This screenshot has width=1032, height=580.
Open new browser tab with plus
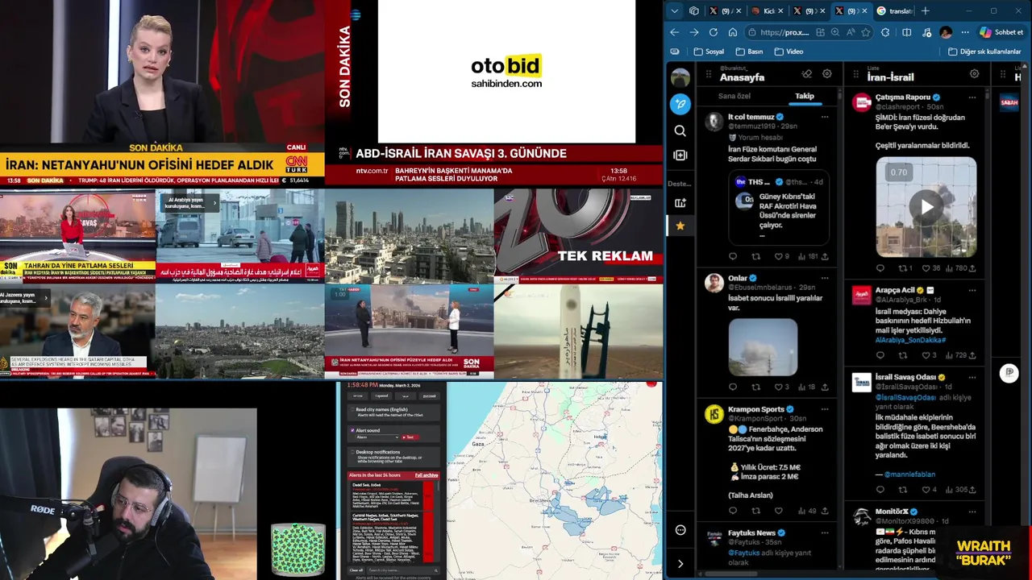(x=926, y=10)
